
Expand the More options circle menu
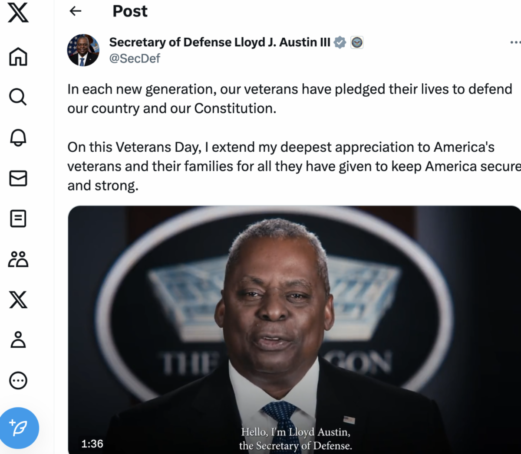[x=18, y=381]
